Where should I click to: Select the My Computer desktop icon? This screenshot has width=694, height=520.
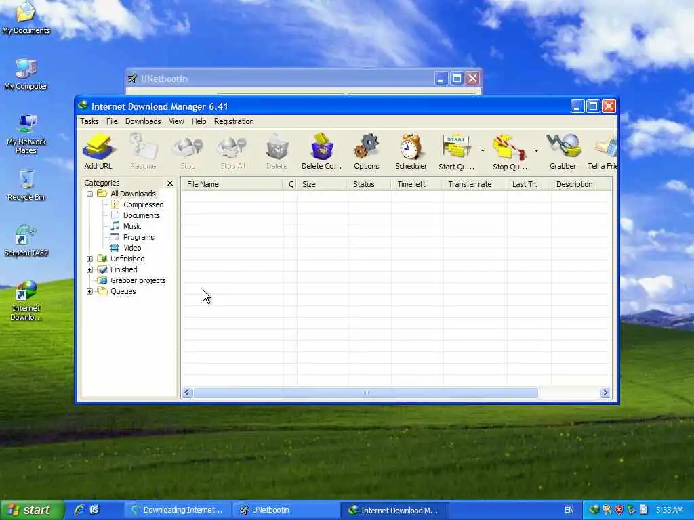pyautogui.click(x=26, y=74)
